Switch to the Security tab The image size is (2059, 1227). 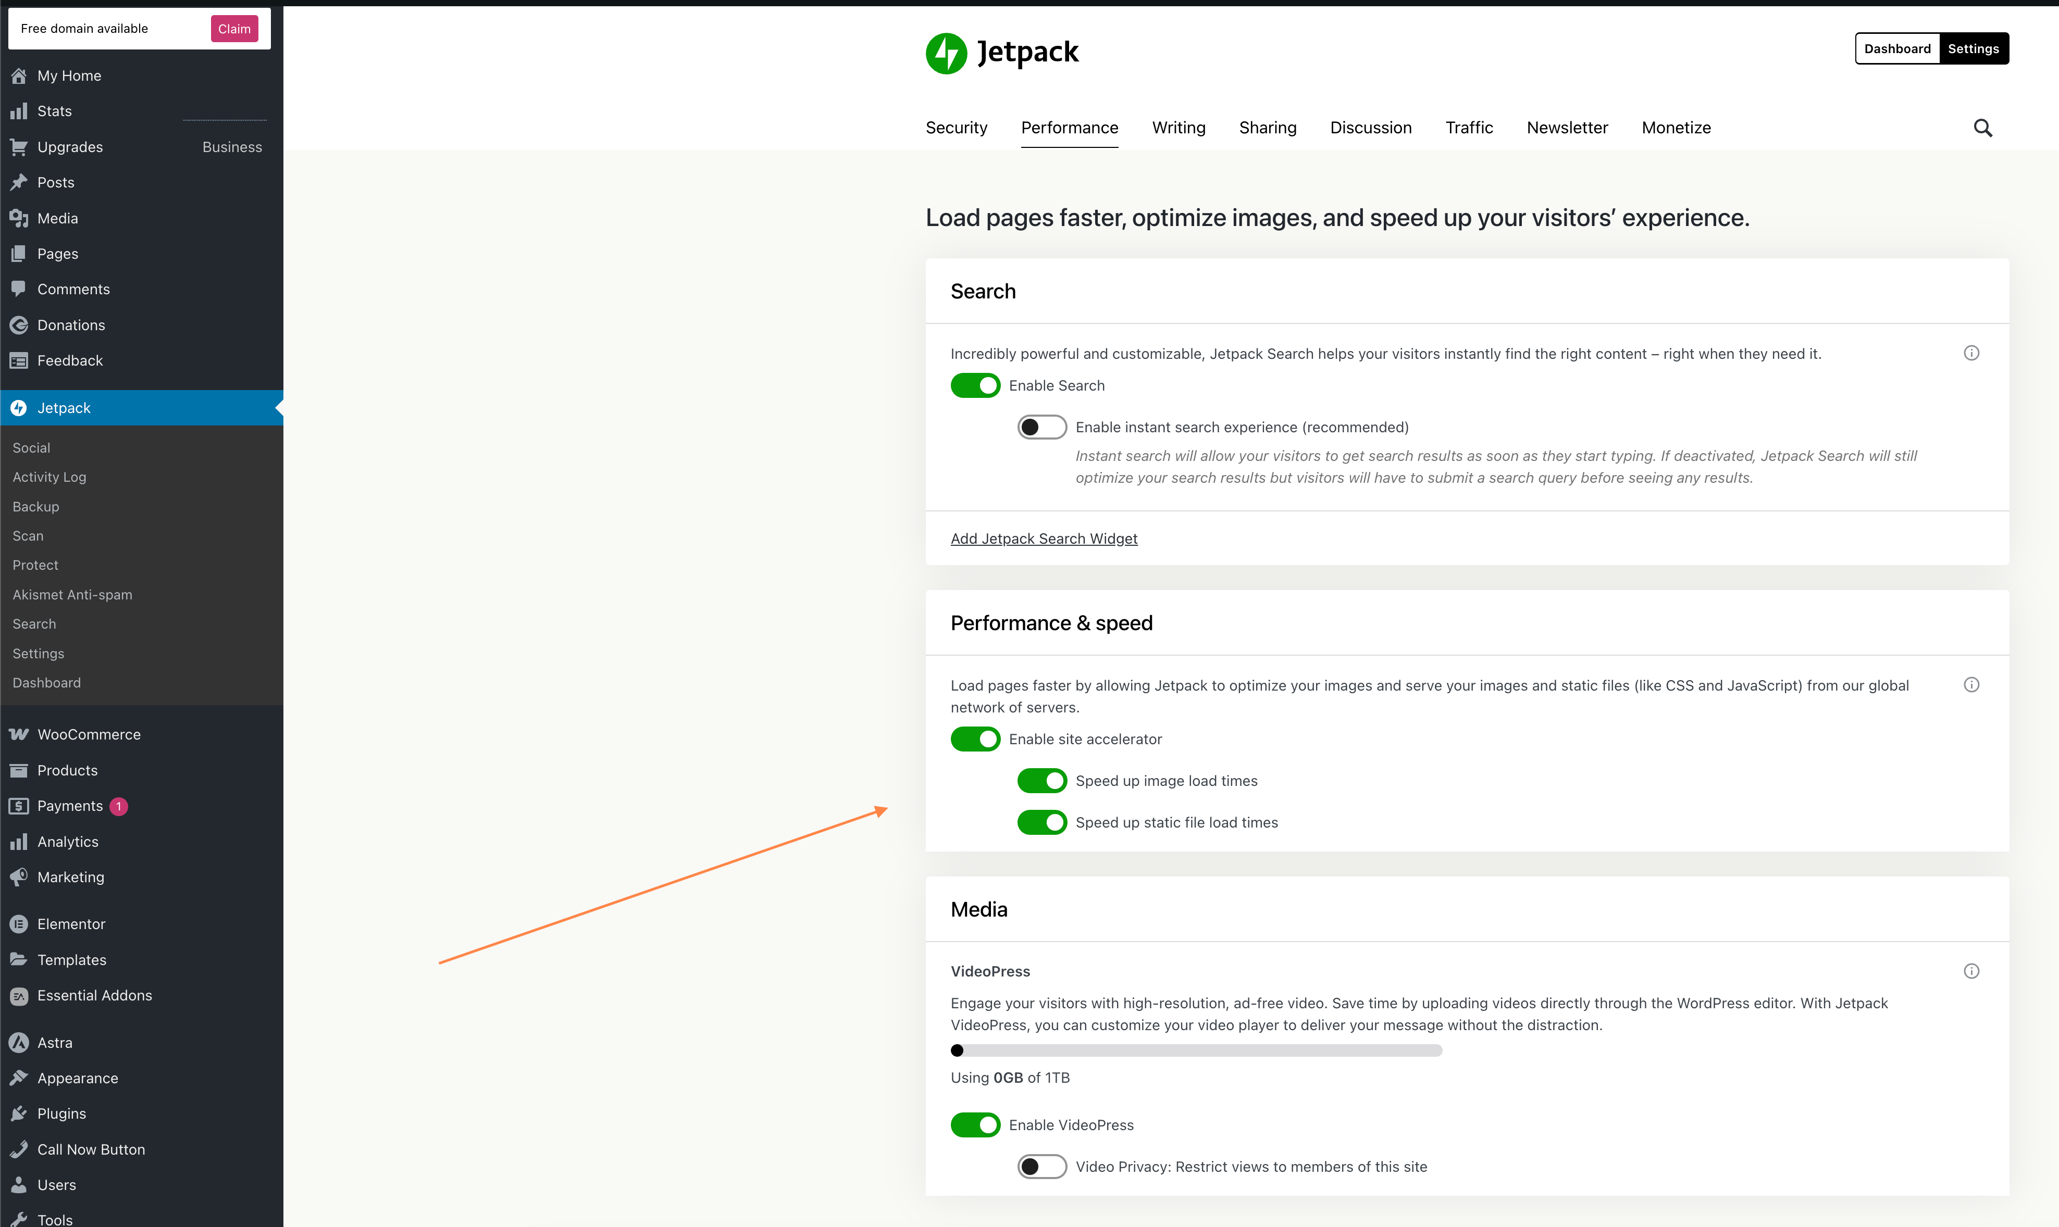pyautogui.click(x=956, y=127)
